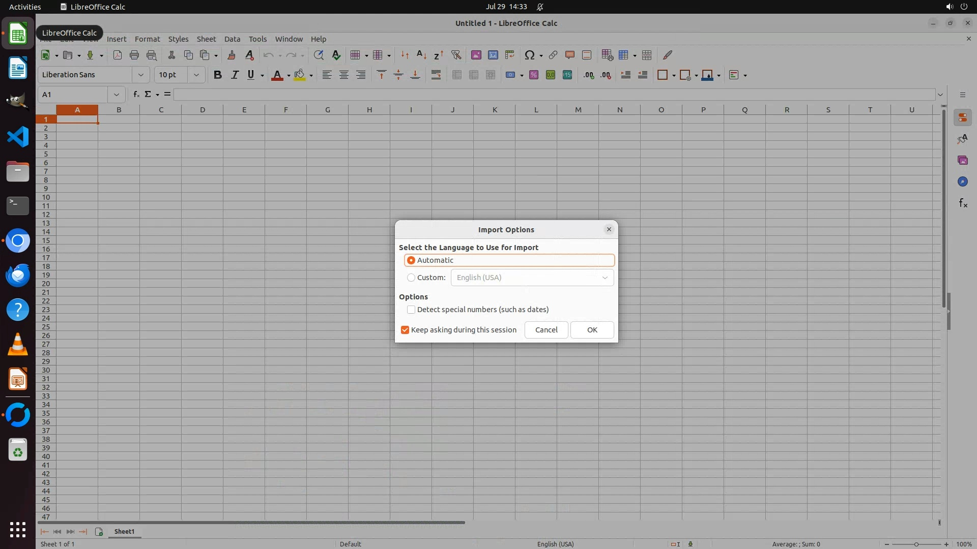This screenshot has width=977, height=549.
Task: Open the sidebar Functions deck icon
Action: pyautogui.click(x=963, y=203)
